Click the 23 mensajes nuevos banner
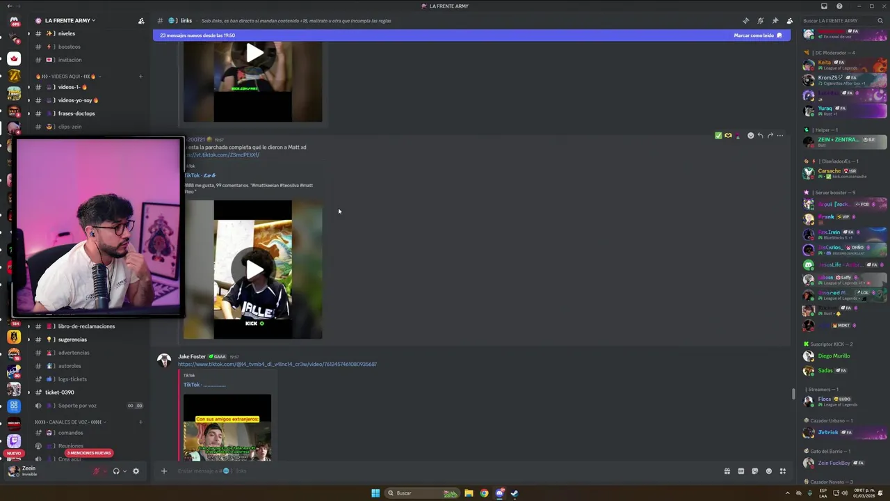Screen dimensions: 890x501 471,35
